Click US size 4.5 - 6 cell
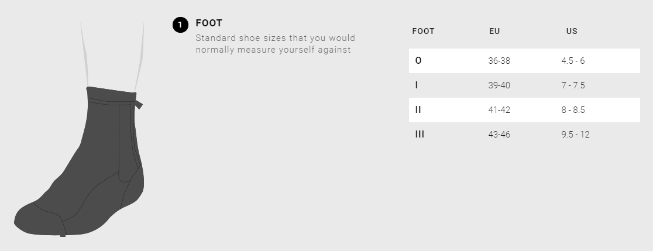Image resolution: width=653 pixels, height=251 pixels. tap(573, 61)
